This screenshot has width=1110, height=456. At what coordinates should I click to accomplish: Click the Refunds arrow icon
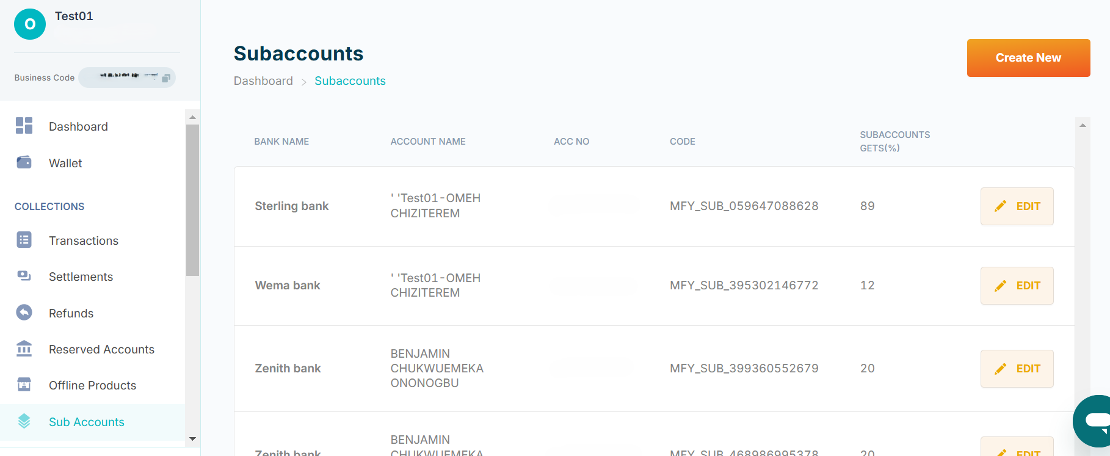click(x=24, y=313)
